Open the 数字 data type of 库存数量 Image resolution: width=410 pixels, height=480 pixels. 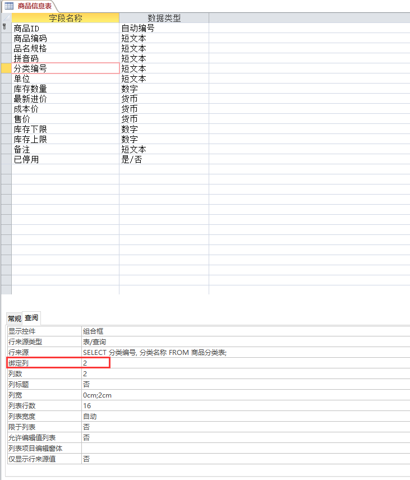[164, 89]
